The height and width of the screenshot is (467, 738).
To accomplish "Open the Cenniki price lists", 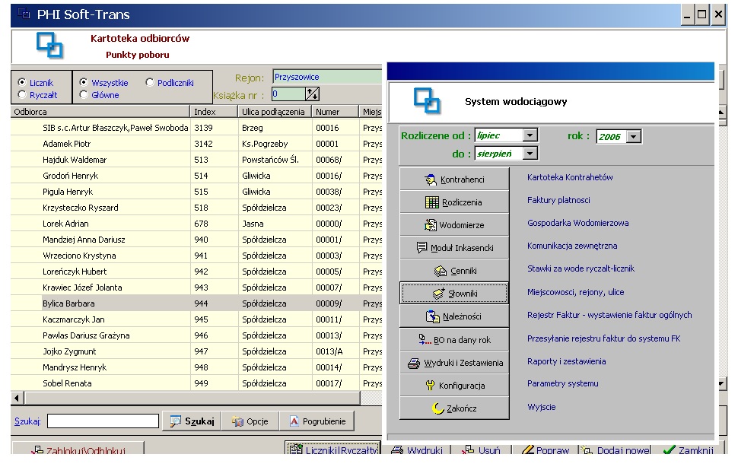I will [x=454, y=271].
